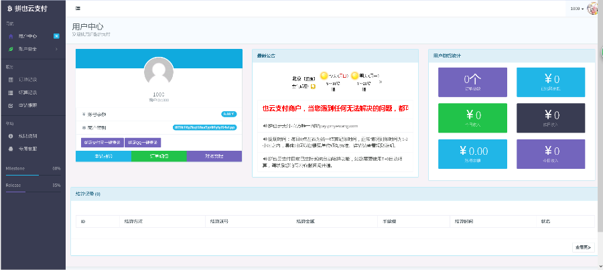Click the order records list icon in sidebar

coord(11,80)
